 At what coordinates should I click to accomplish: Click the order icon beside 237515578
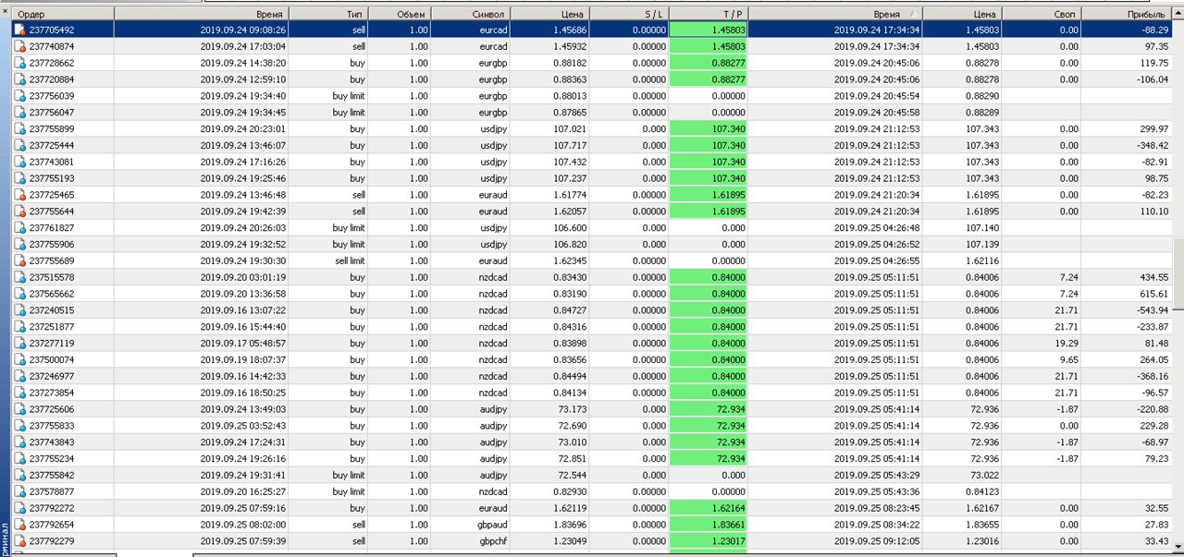[x=19, y=277]
